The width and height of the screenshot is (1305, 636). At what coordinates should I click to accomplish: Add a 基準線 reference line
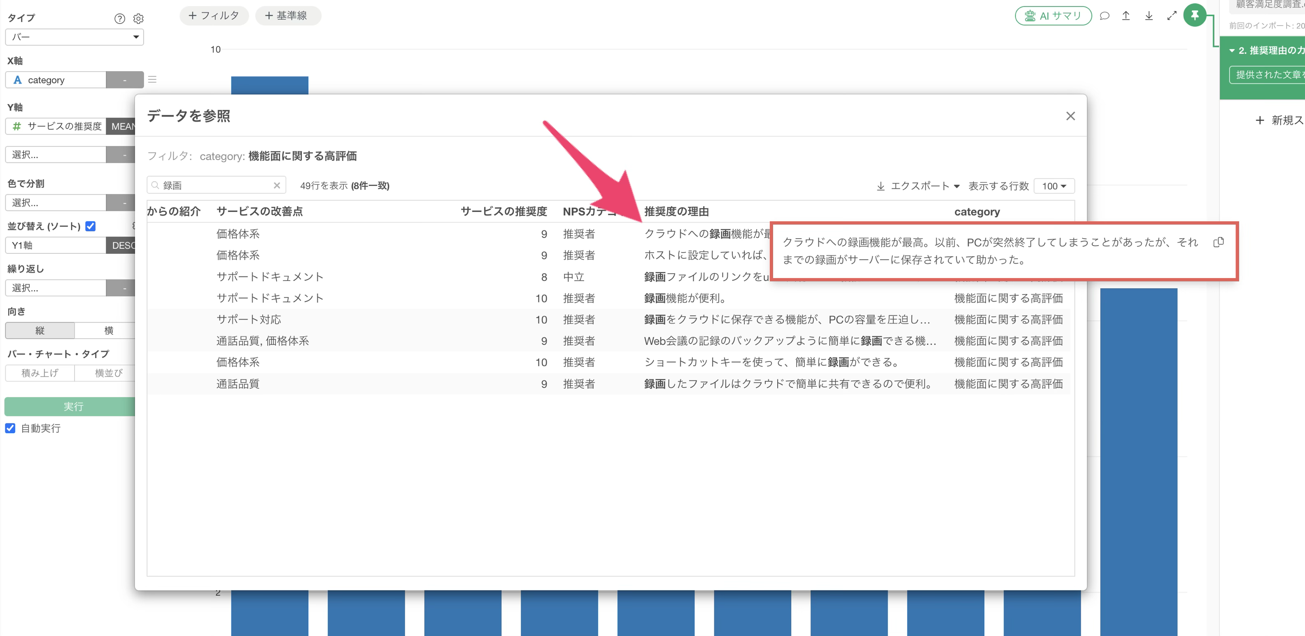(287, 16)
